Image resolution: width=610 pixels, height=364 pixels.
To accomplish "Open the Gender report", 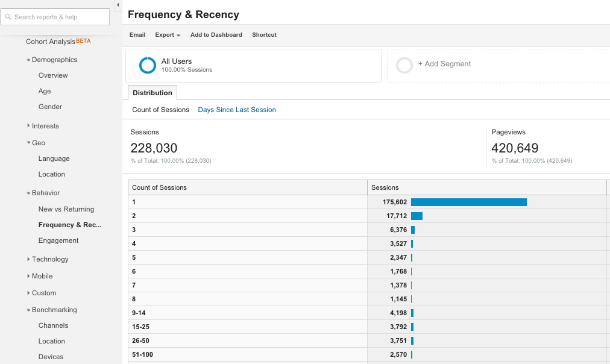I will click(50, 107).
